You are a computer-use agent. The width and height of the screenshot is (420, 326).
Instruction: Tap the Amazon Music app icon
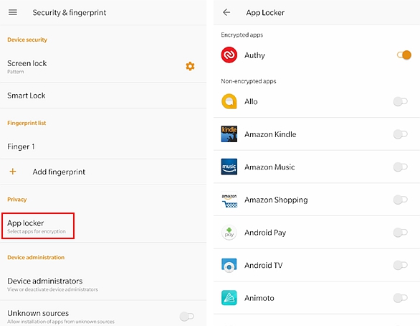coord(229,167)
